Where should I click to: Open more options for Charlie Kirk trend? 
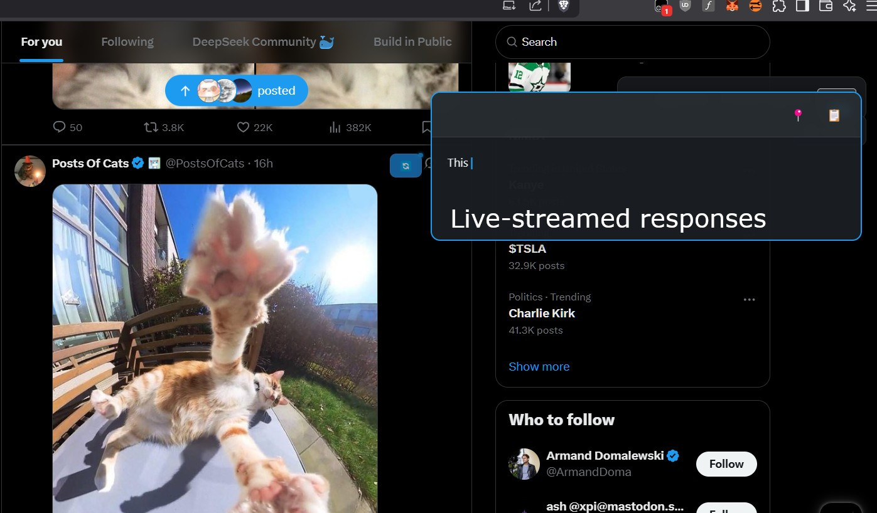coord(749,300)
